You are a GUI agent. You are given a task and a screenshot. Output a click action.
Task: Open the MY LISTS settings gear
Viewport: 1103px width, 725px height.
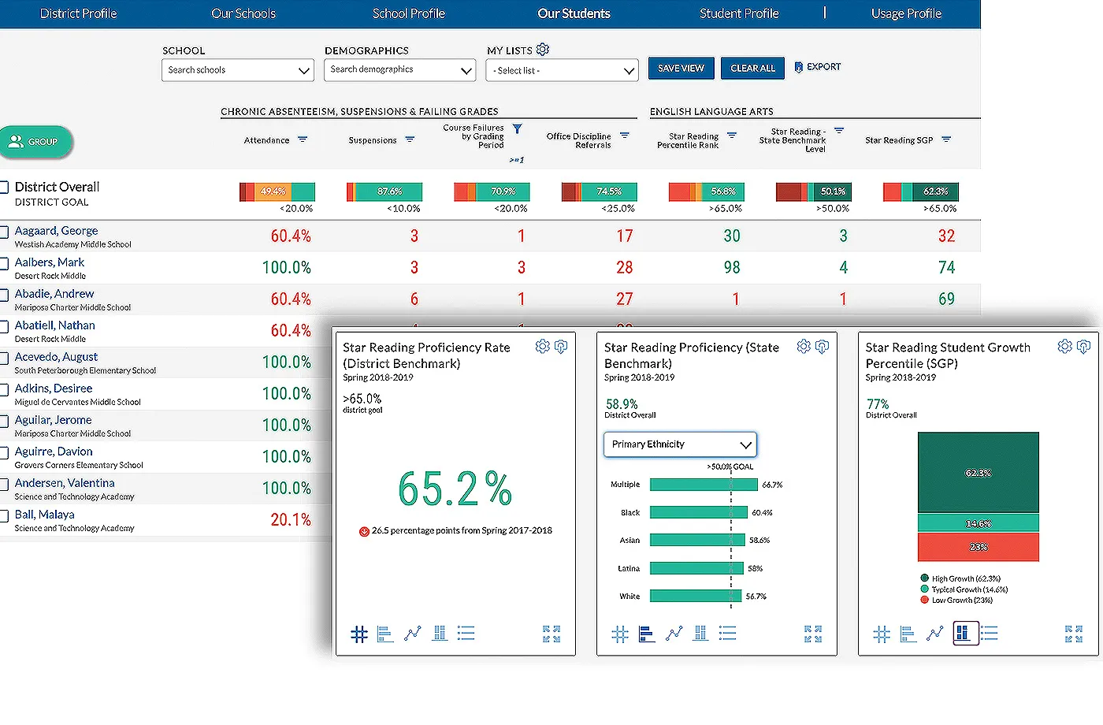pos(543,49)
